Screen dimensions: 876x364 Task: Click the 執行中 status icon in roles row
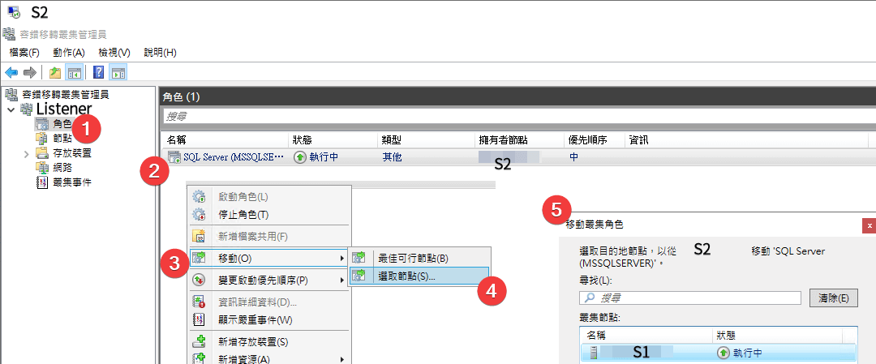pos(300,157)
